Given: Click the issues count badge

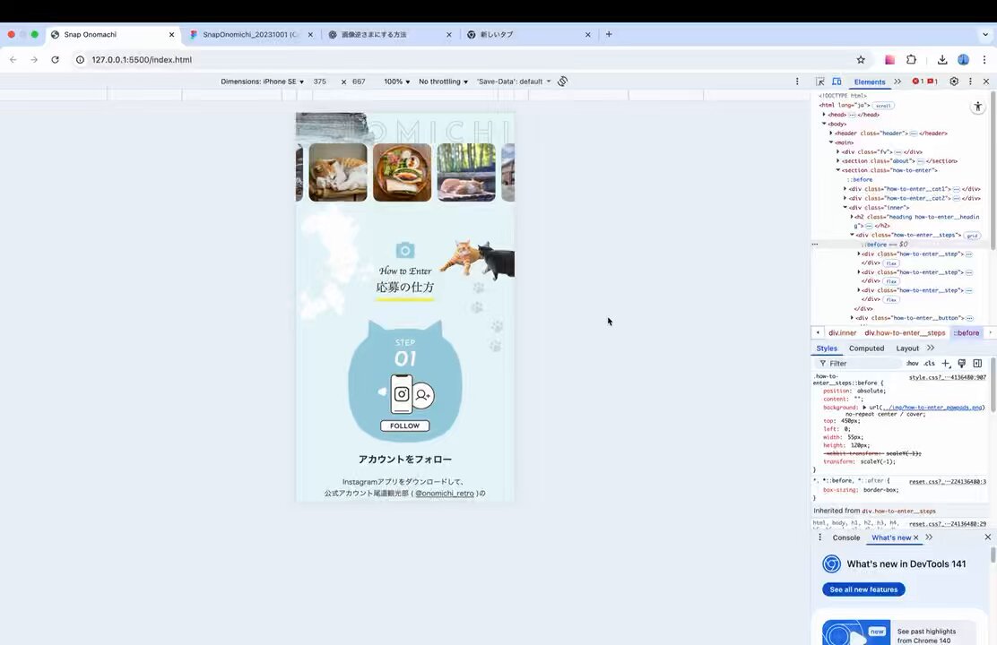Looking at the screenshot, I should click(x=932, y=82).
